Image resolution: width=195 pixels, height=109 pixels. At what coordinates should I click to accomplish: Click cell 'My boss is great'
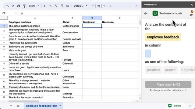[35, 50]
